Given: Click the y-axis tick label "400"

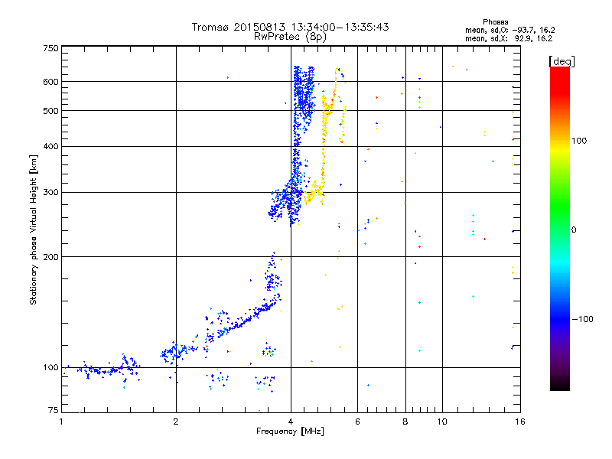Looking at the screenshot, I should [51, 147].
